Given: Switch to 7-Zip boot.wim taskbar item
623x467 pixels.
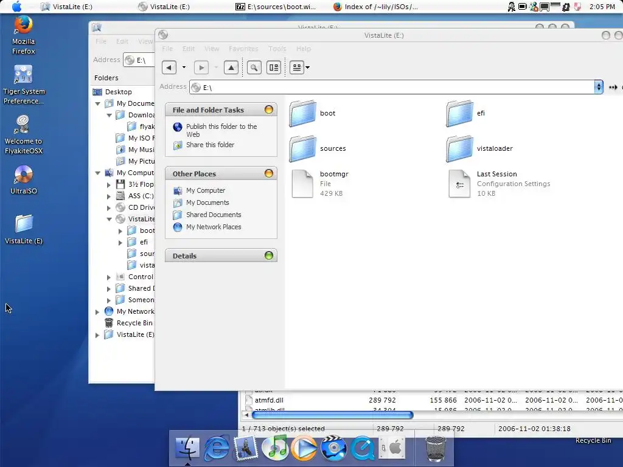Looking at the screenshot, I should tap(277, 6).
